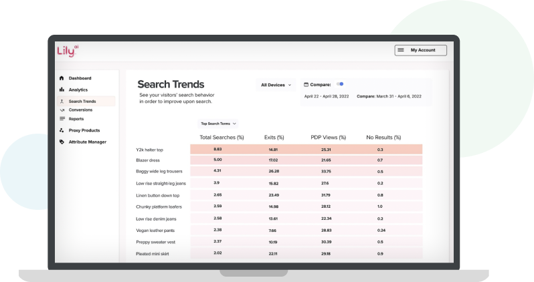Click the Proxy Products icon
Image resolution: width=534 pixels, height=282 pixels.
click(62, 130)
